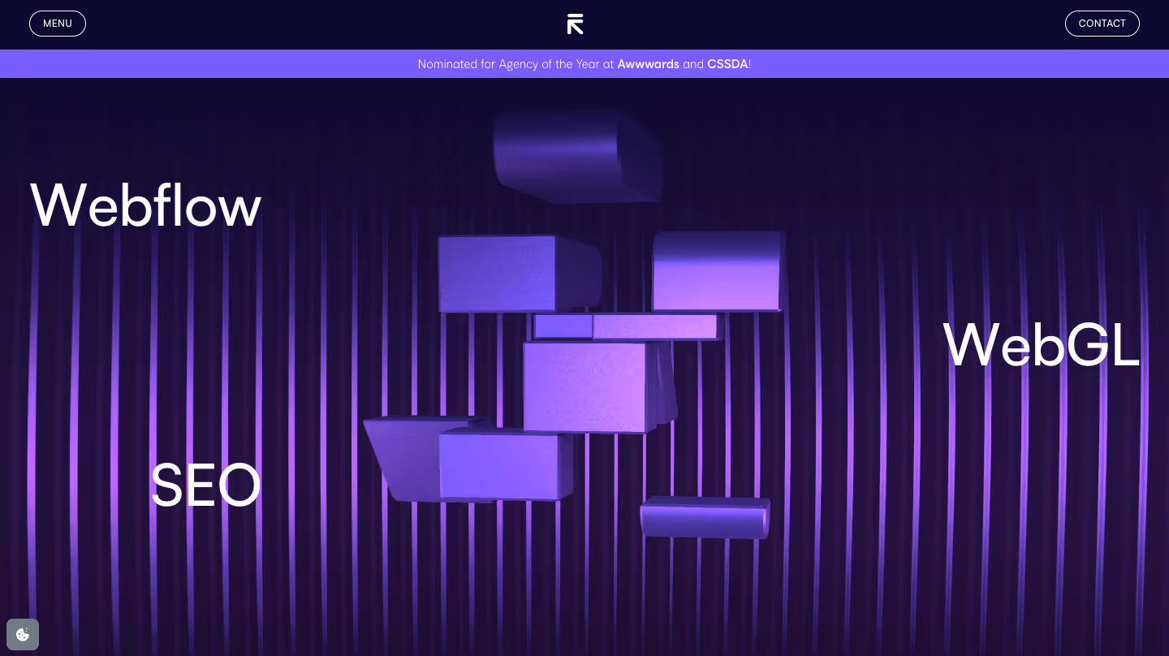Follow the CSSDA link in banner
1169x656 pixels.
tap(727, 64)
